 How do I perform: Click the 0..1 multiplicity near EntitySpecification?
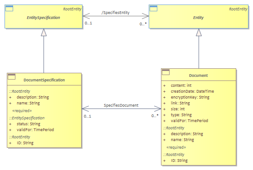[x=88, y=23]
